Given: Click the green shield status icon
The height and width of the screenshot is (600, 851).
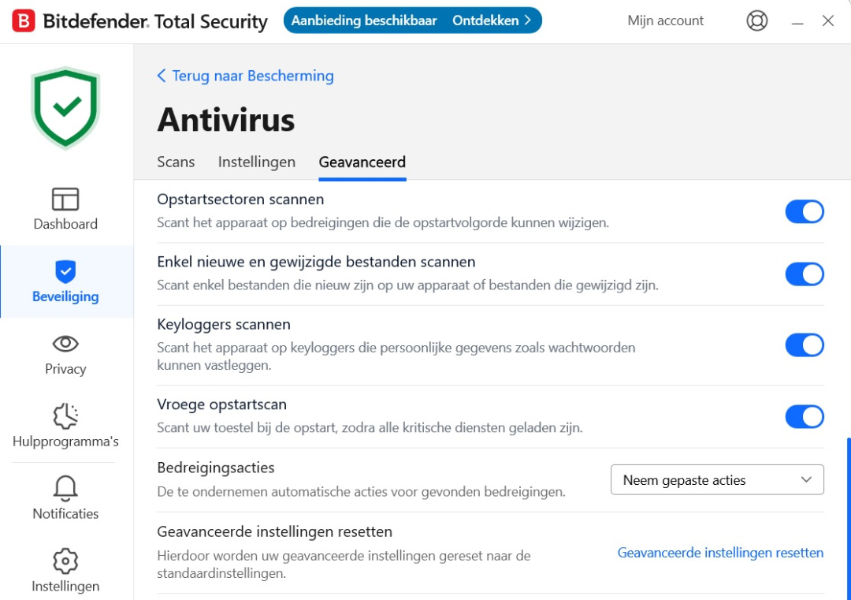Looking at the screenshot, I should click(65, 108).
